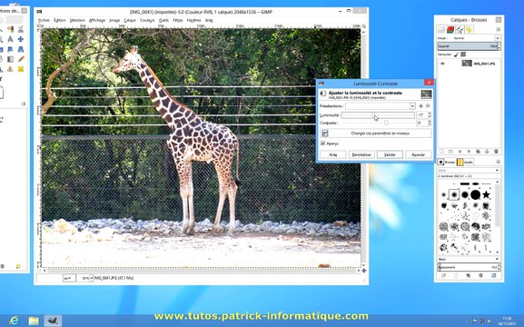524x327 pixels.
Task: Duplicate the selected brush
Action: [x=469, y=276]
